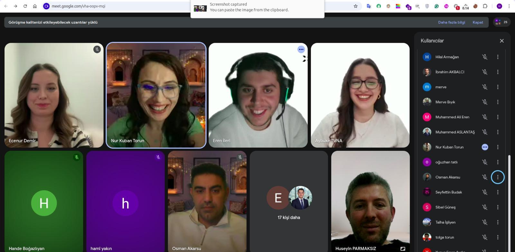This screenshot has height=252, width=515.
Task: Close the Kullanıcılar side panel
Action: click(501, 41)
